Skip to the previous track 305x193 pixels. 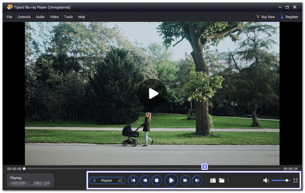pos(133,180)
